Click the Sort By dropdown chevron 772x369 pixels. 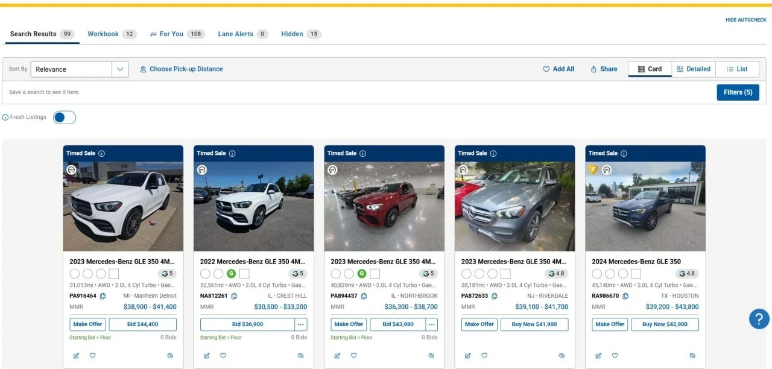(121, 69)
